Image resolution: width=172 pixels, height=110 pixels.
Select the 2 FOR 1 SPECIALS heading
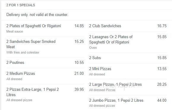coord(21,5)
